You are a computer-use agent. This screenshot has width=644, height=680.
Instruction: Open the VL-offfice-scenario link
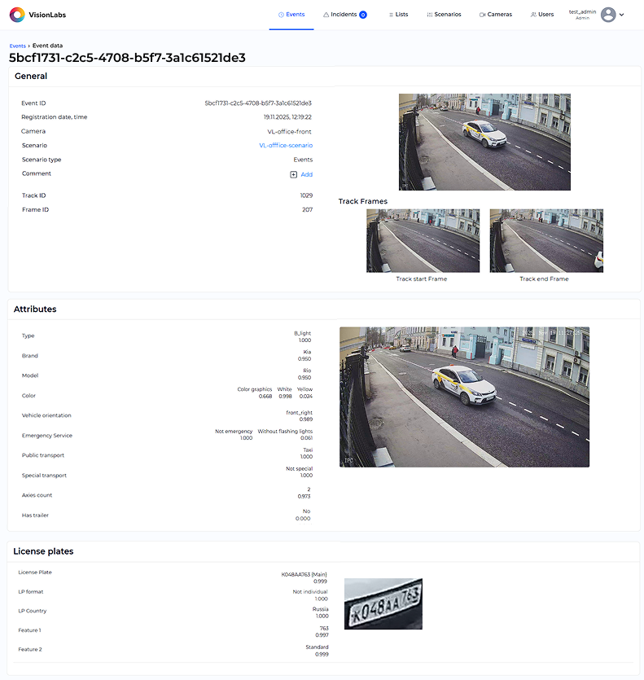click(x=285, y=145)
